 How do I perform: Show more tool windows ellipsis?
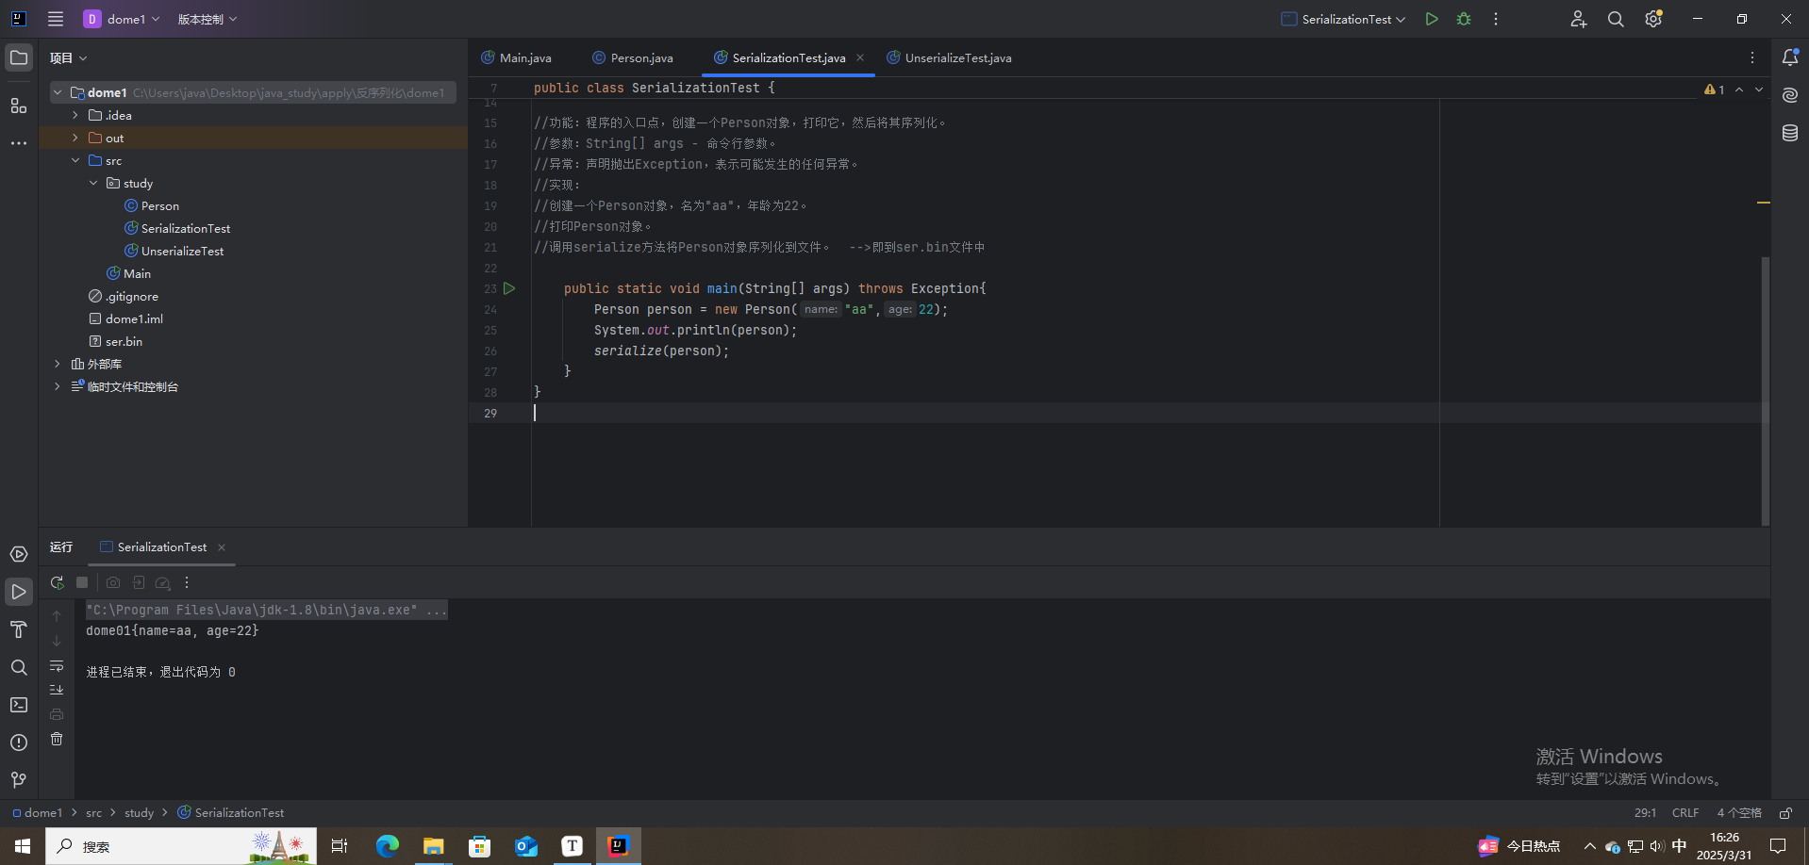19,143
